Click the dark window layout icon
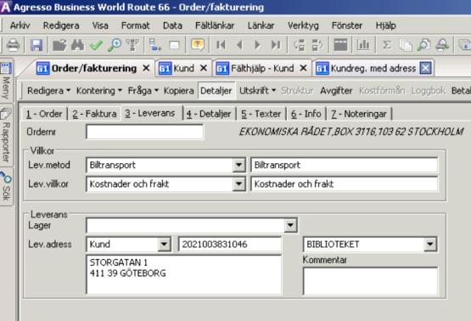Image resolution: width=471 pixels, height=321 pixels. point(340,45)
